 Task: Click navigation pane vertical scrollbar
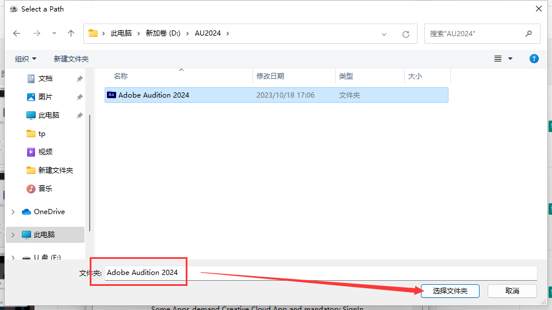pos(90,173)
